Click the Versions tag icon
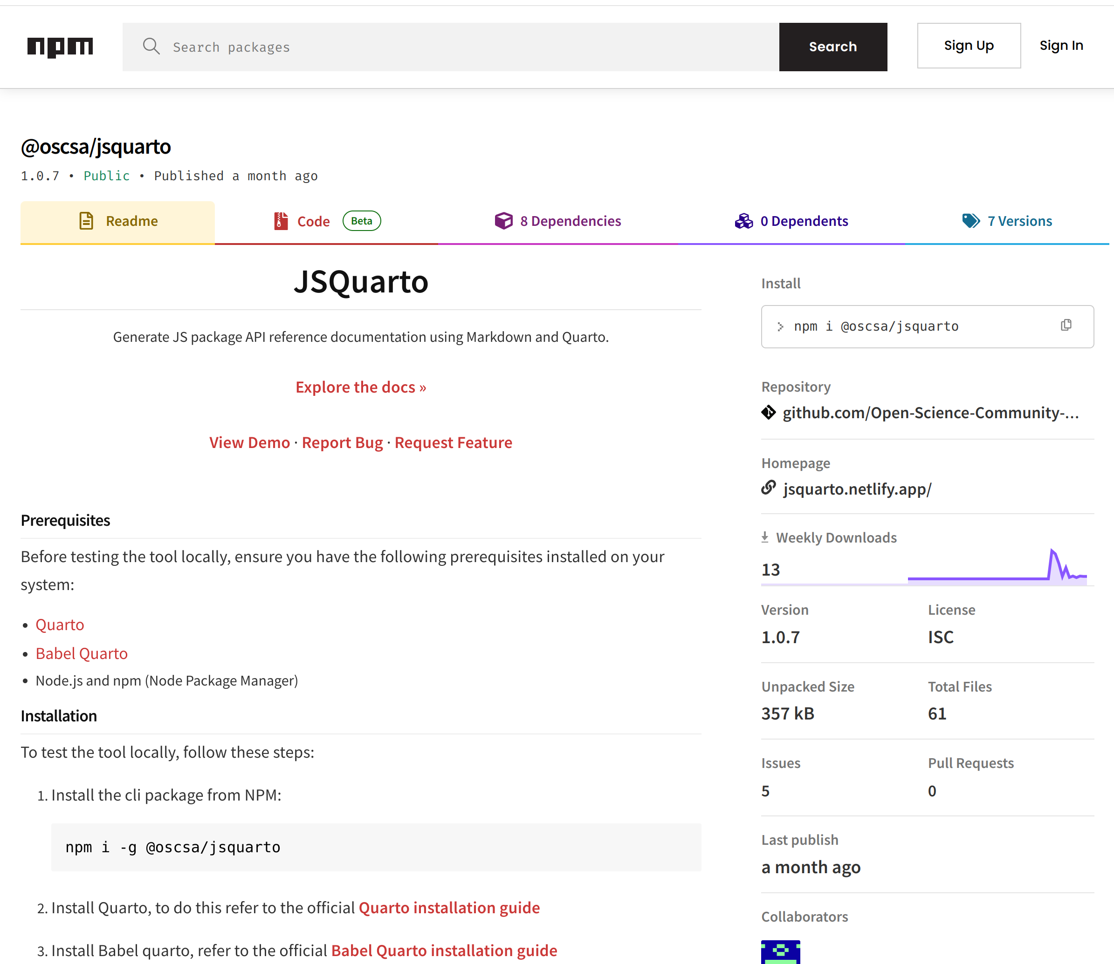 pos(971,221)
